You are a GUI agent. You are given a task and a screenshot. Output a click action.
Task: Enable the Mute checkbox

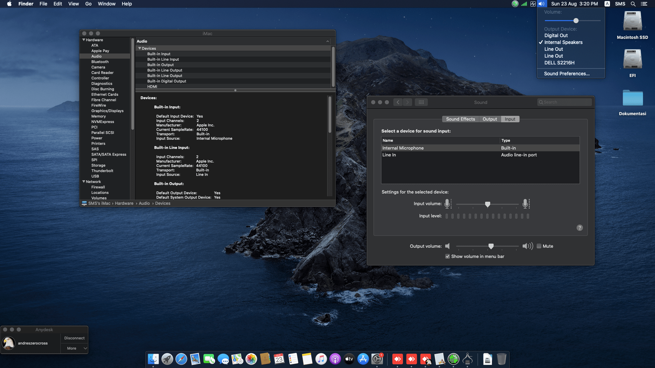(539, 246)
